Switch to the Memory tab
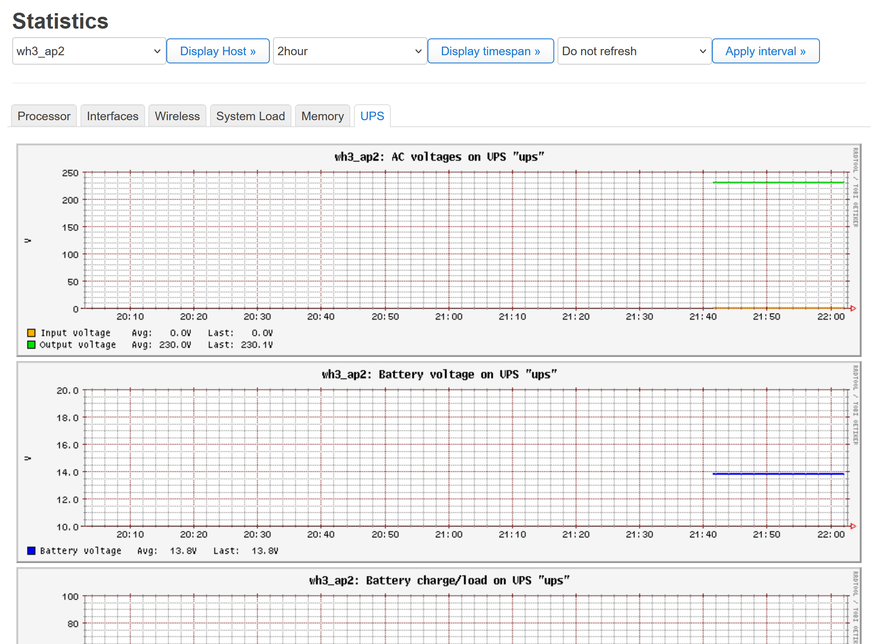This screenshot has width=880, height=644. tap(322, 116)
